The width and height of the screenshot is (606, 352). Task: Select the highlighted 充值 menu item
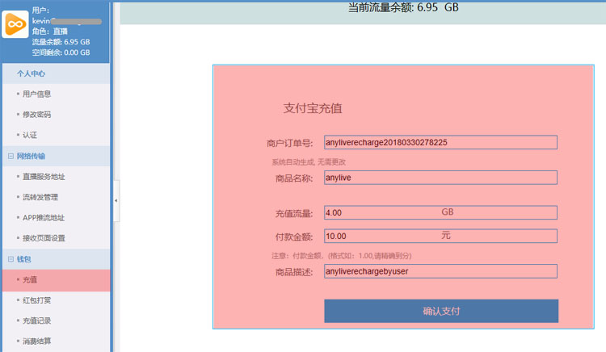56,280
